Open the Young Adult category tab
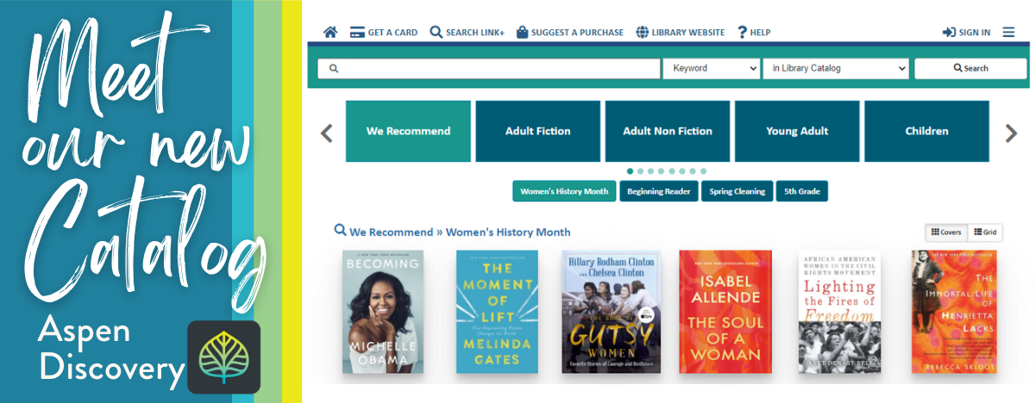The height and width of the screenshot is (403, 1035). point(797,132)
